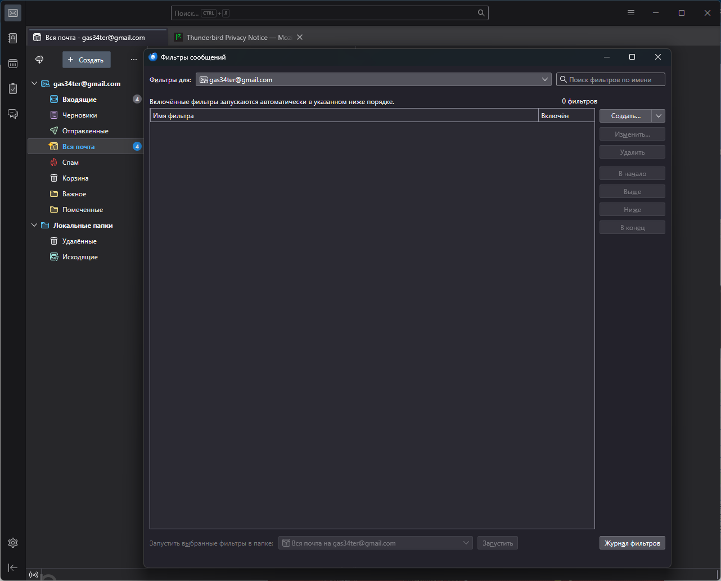Click folder pane three-dots options button

pos(134,60)
